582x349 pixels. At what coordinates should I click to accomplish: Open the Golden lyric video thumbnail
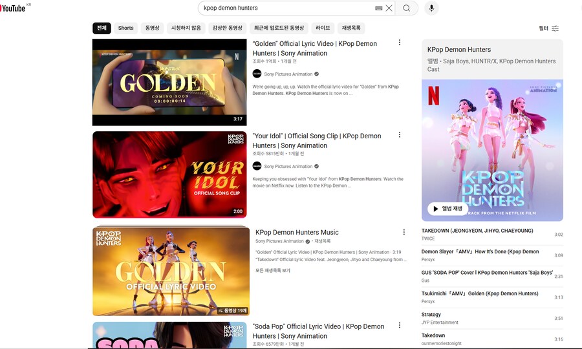click(169, 82)
